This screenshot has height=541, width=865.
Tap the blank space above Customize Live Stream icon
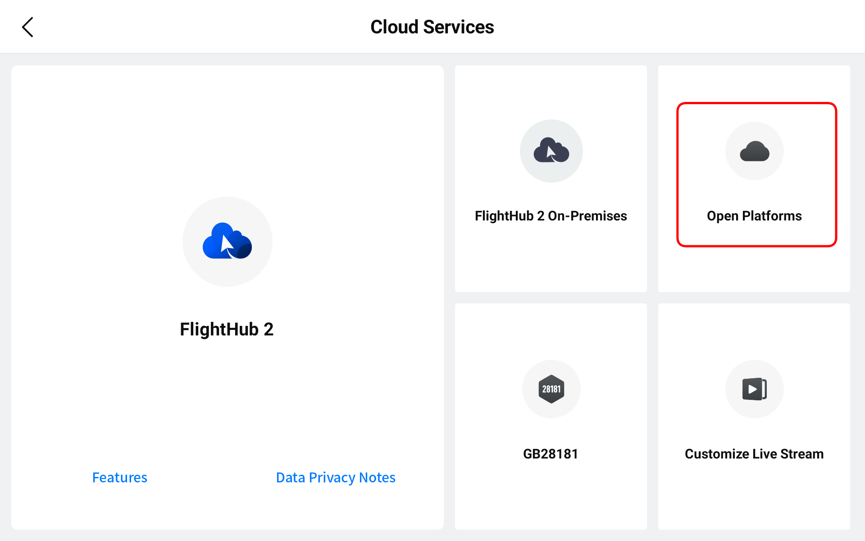click(754, 331)
